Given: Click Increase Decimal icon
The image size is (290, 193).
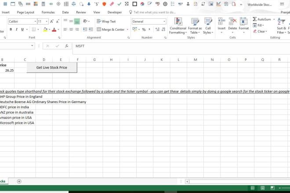Looking at the screenshot, I should [157, 29].
